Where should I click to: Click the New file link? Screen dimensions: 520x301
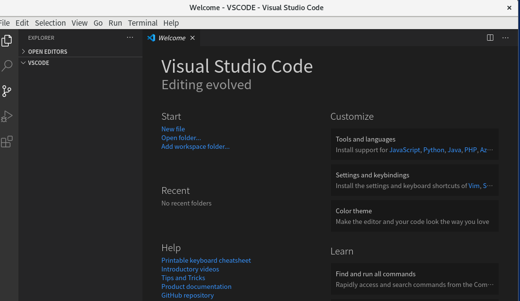[x=173, y=129]
